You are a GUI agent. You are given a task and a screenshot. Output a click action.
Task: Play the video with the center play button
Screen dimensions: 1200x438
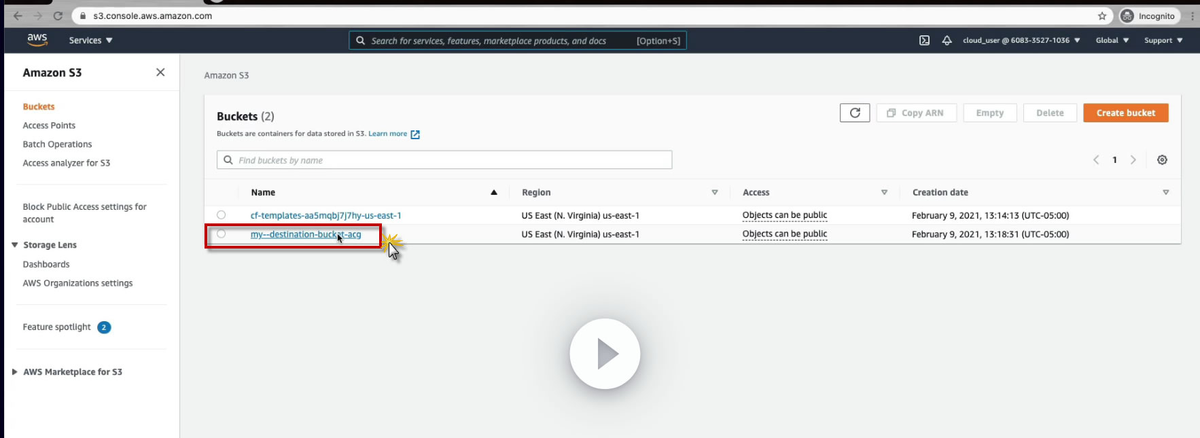605,354
